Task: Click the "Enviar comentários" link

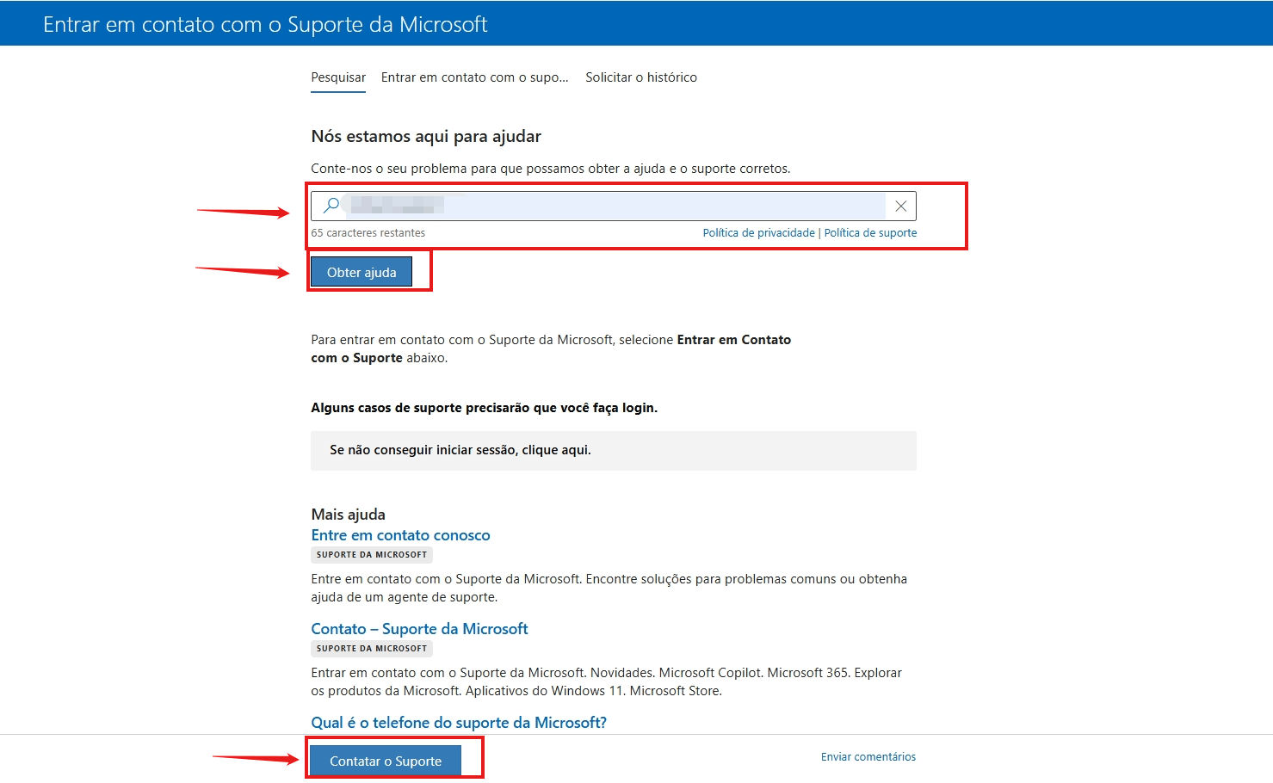Action: (x=868, y=756)
